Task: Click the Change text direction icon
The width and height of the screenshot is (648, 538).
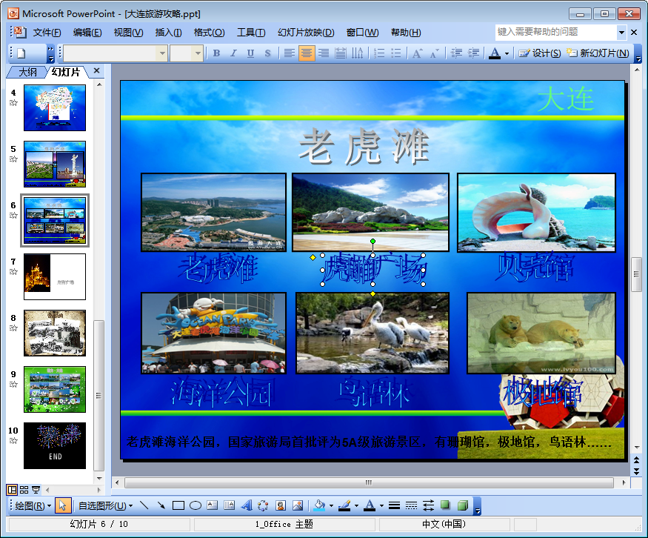Action: [x=358, y=53]
